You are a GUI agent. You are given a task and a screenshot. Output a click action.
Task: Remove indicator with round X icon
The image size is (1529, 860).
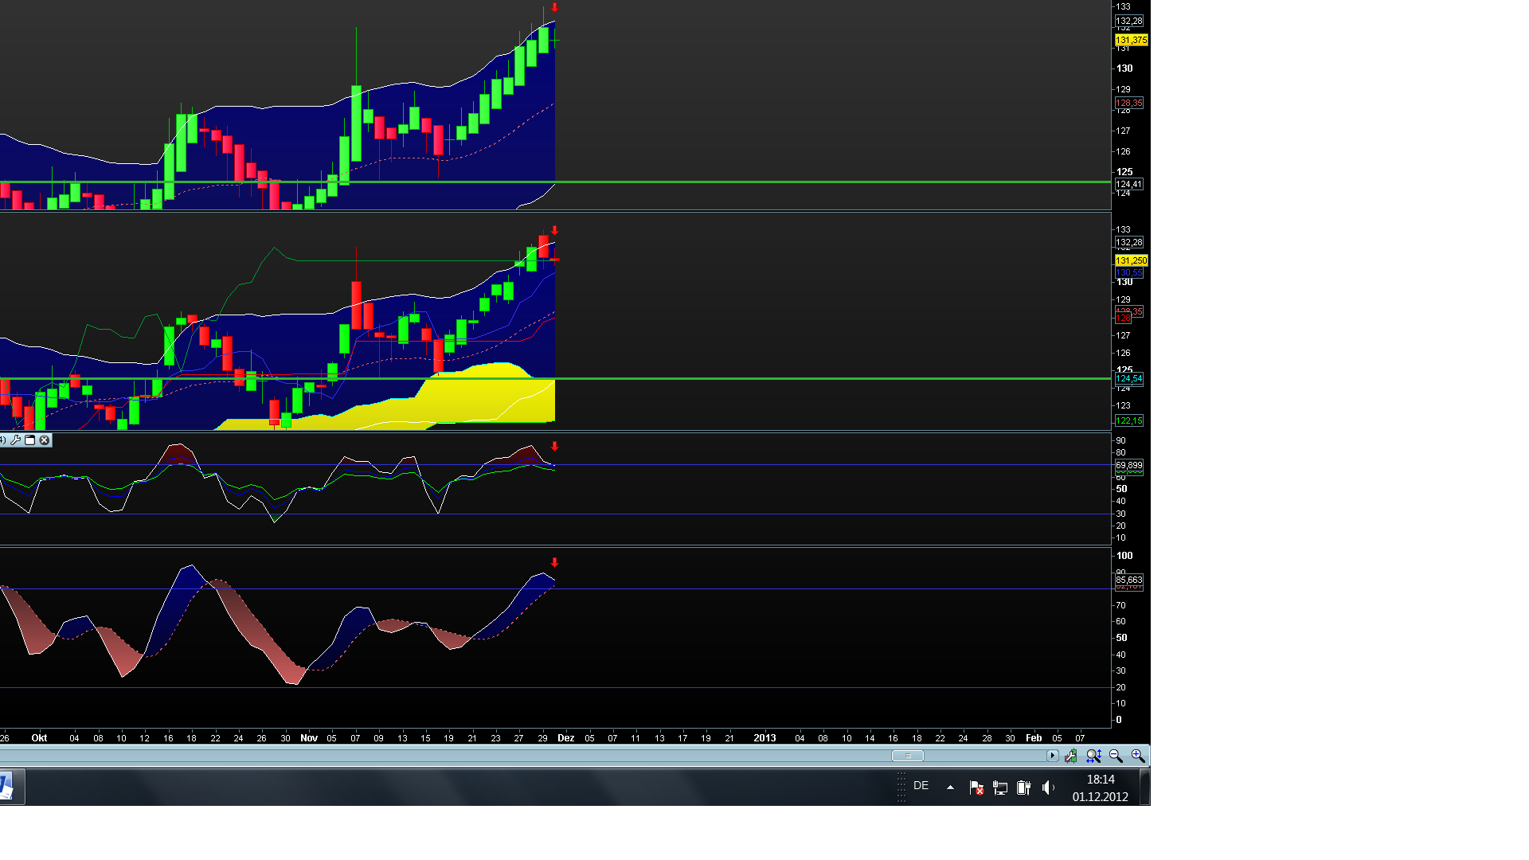point(45,440)
